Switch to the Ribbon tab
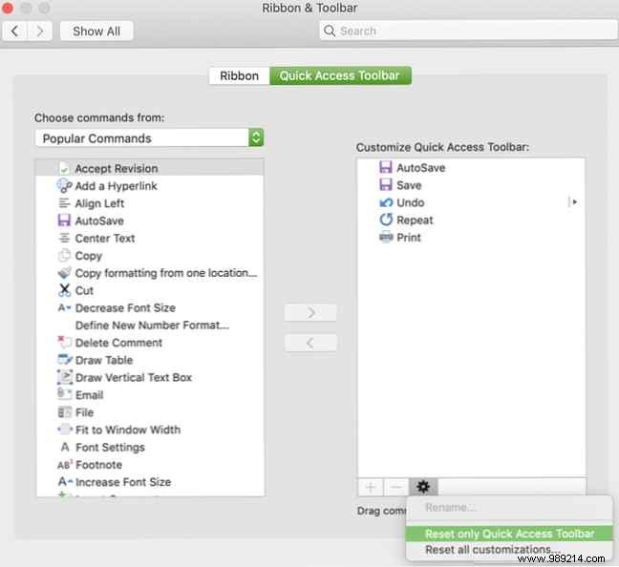The image size is (619, 567). 239,75
